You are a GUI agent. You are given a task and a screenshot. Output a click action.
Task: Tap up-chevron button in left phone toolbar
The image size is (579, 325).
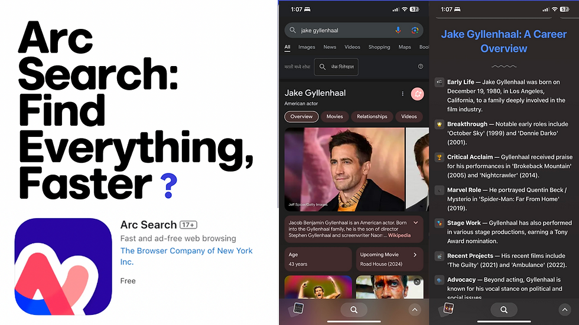coord(415,310)
